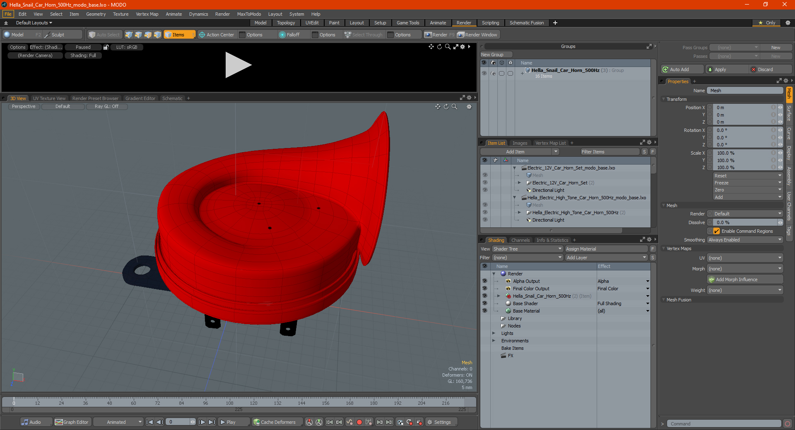Click the Ray GL: Off button
Viewport: 795px width, 430px height.
(106, 107)
